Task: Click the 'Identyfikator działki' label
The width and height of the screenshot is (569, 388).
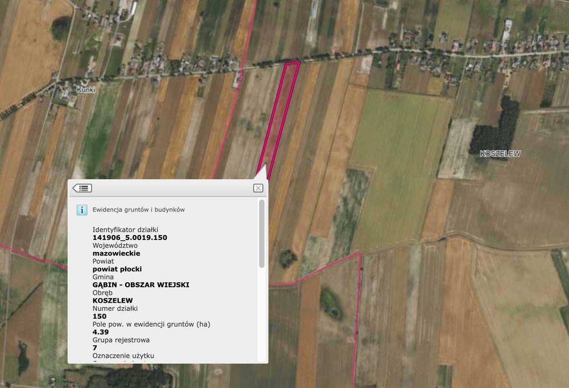Action: (125, 229)
